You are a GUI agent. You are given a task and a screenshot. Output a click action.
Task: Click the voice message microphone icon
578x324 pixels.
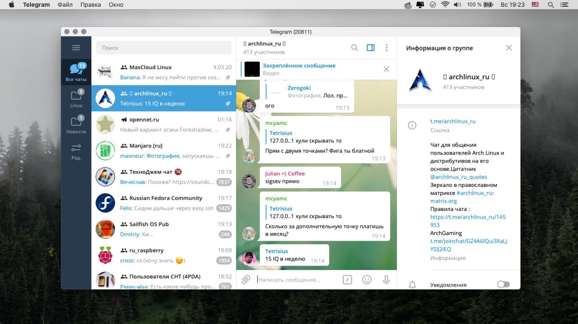[x=386, y=280]
